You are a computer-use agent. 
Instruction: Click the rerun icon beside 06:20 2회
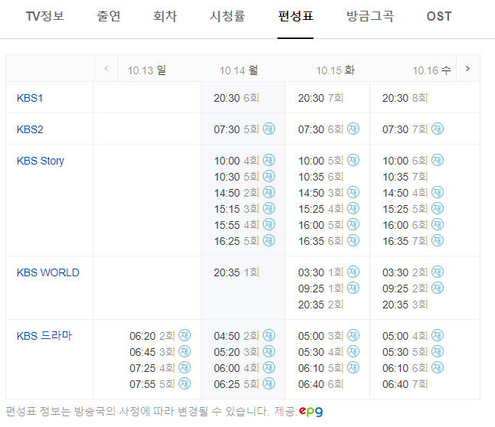click(x=185, y=335)
